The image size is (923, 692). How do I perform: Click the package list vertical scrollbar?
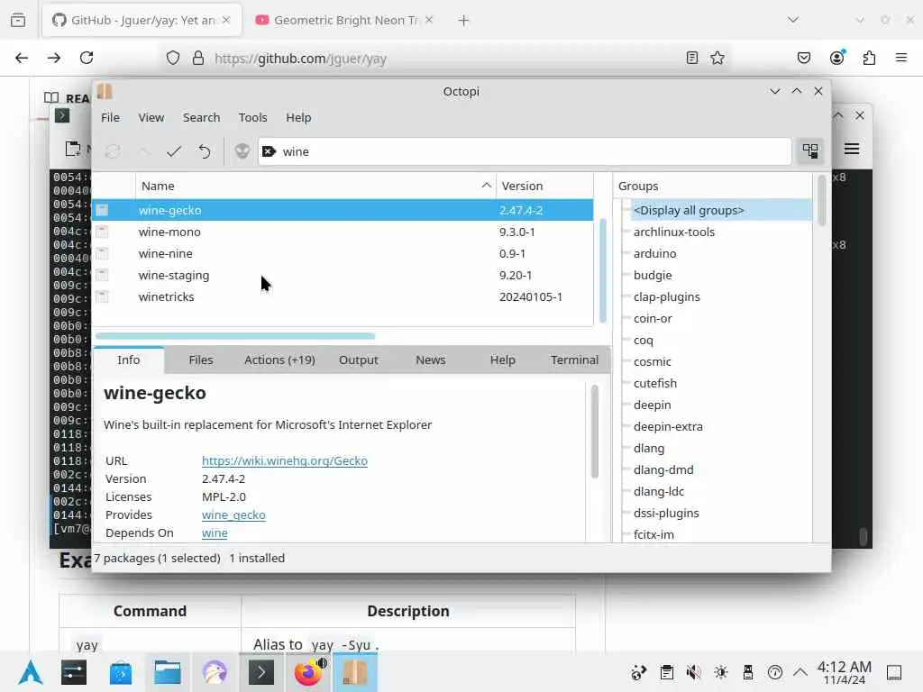point(603,270)
